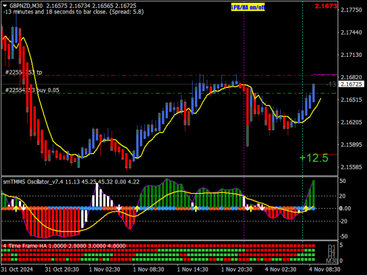Click price scale value 2.16205

(351, 122)
